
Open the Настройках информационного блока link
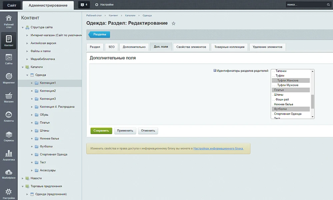click(218, 148)
